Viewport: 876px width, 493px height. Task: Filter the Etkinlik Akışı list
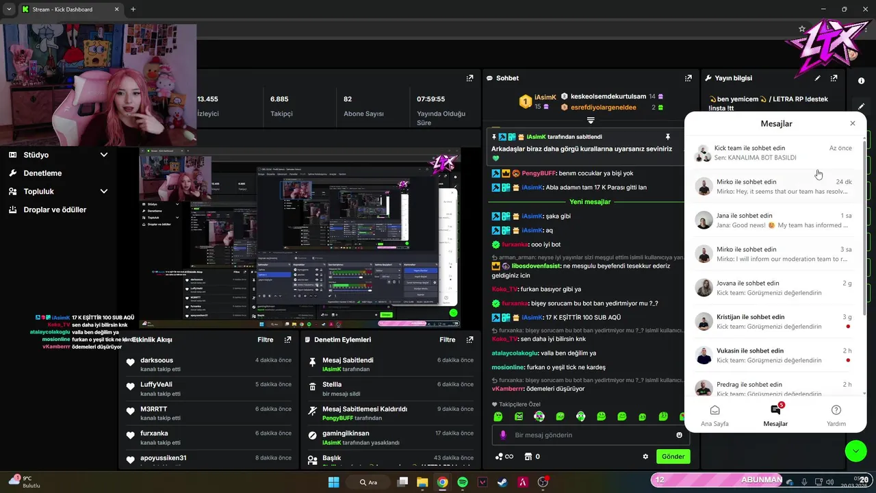[x=266, y=340]
